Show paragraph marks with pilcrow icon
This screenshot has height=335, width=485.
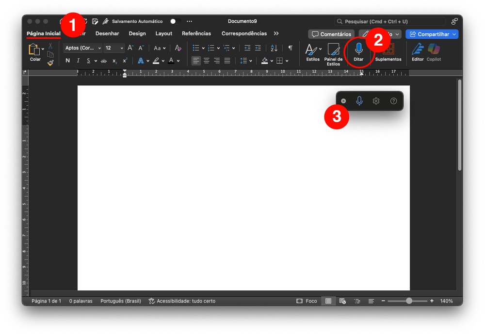[x=290, y=48]
